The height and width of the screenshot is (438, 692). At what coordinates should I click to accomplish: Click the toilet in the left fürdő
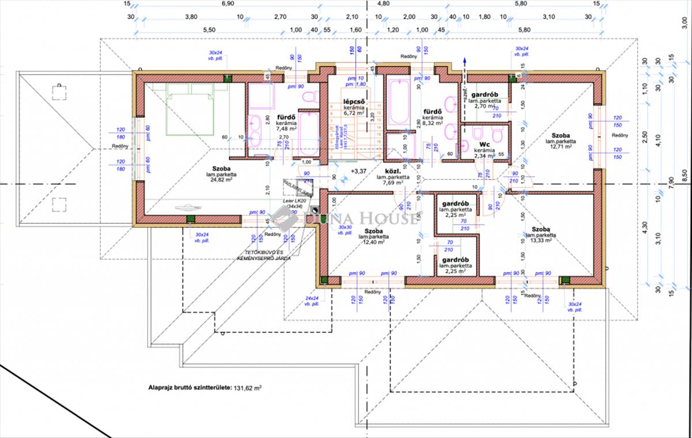pyautogui.click(x=309, y=96)
